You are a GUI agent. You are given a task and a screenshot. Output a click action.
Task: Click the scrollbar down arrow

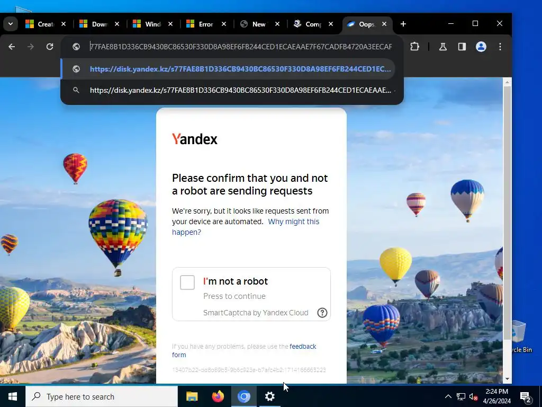coord(507,379)
